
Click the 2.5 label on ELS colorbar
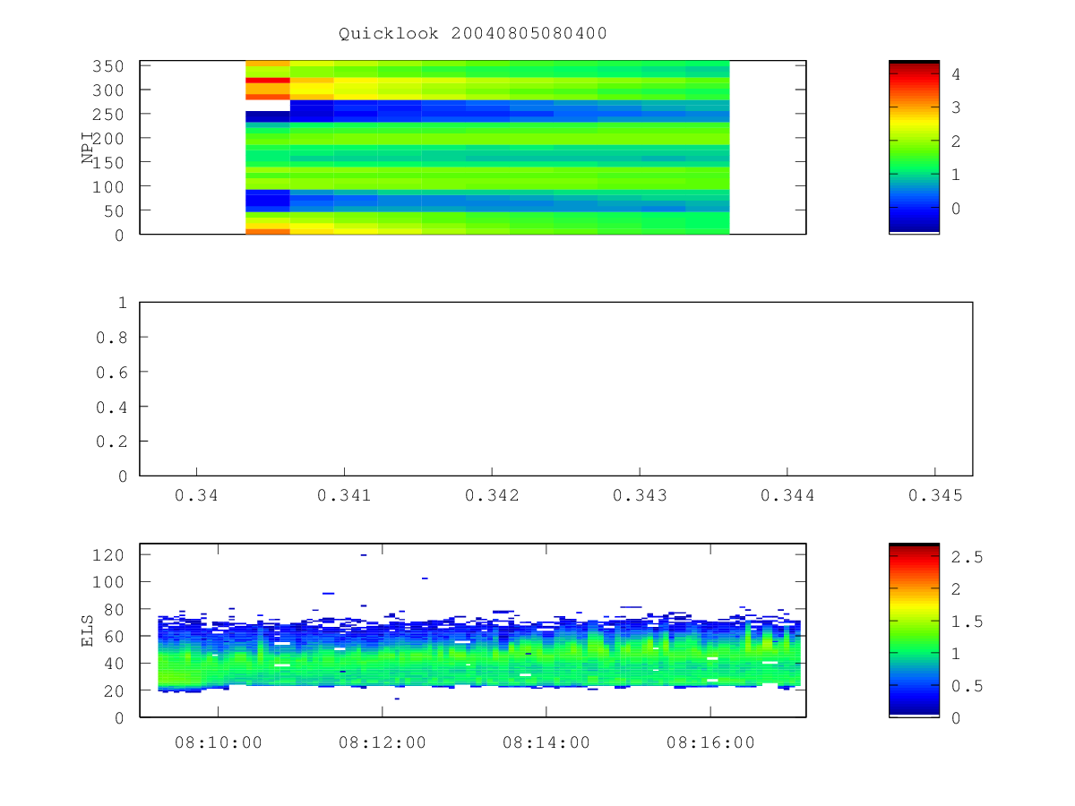click(966, 557)
